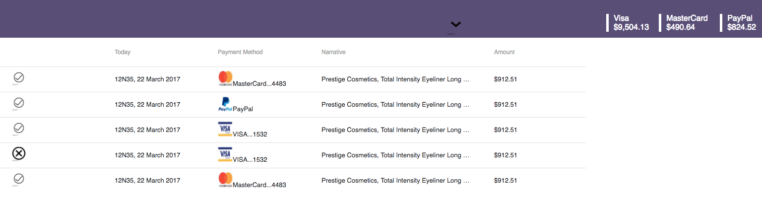Click $912.51 amount in PayPal row
762x203 pixels.
(506, 105)
